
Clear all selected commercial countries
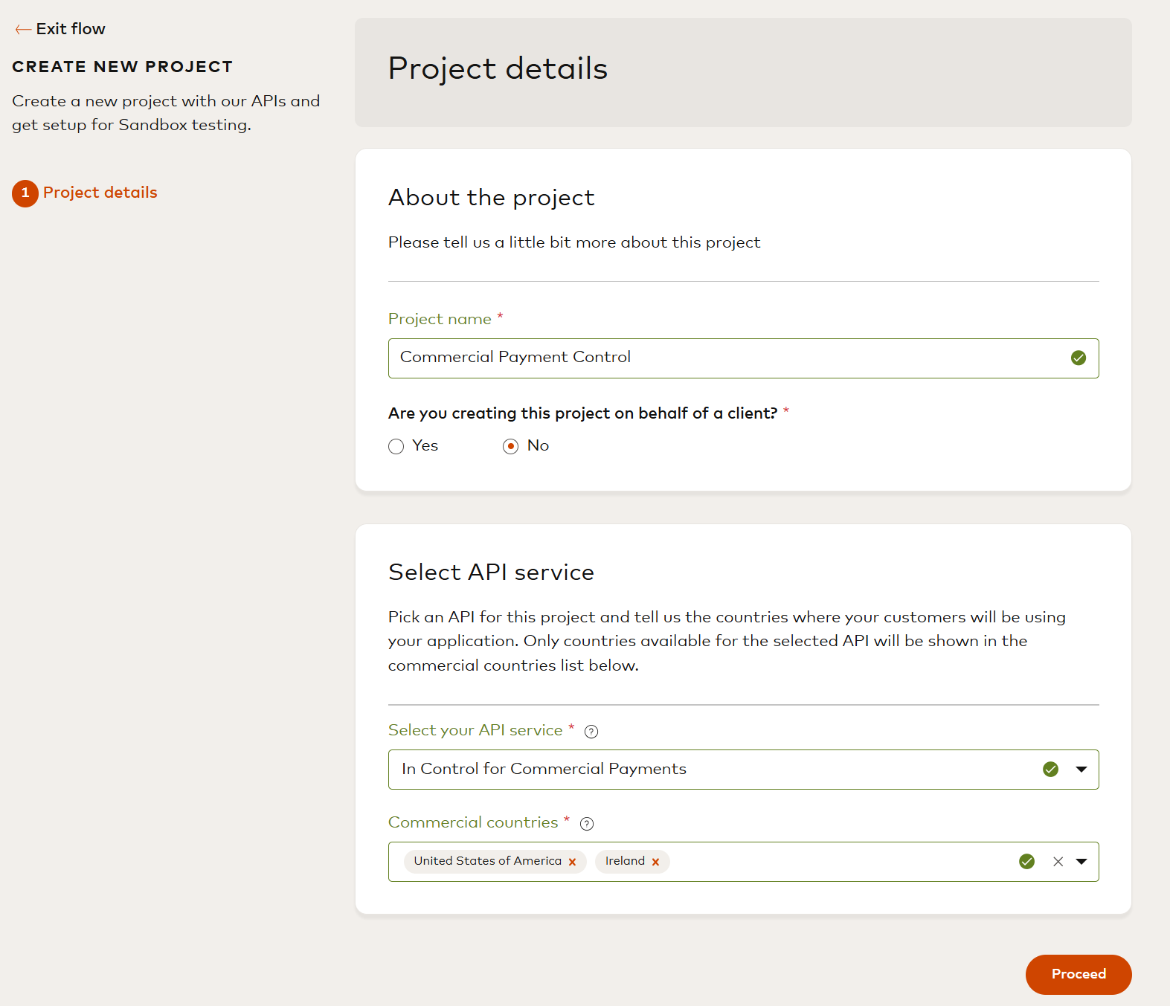click(1058, 862)
